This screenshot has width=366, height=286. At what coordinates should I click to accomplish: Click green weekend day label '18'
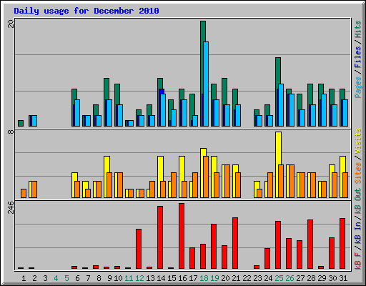tap(204, 278)
